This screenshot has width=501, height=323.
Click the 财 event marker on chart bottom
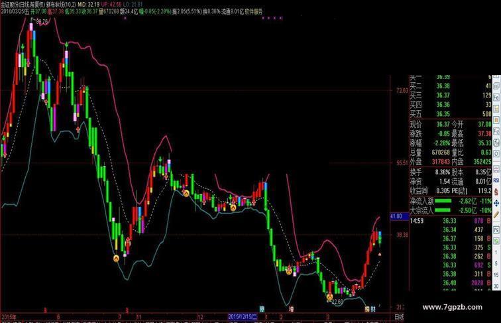pos(373,309)
